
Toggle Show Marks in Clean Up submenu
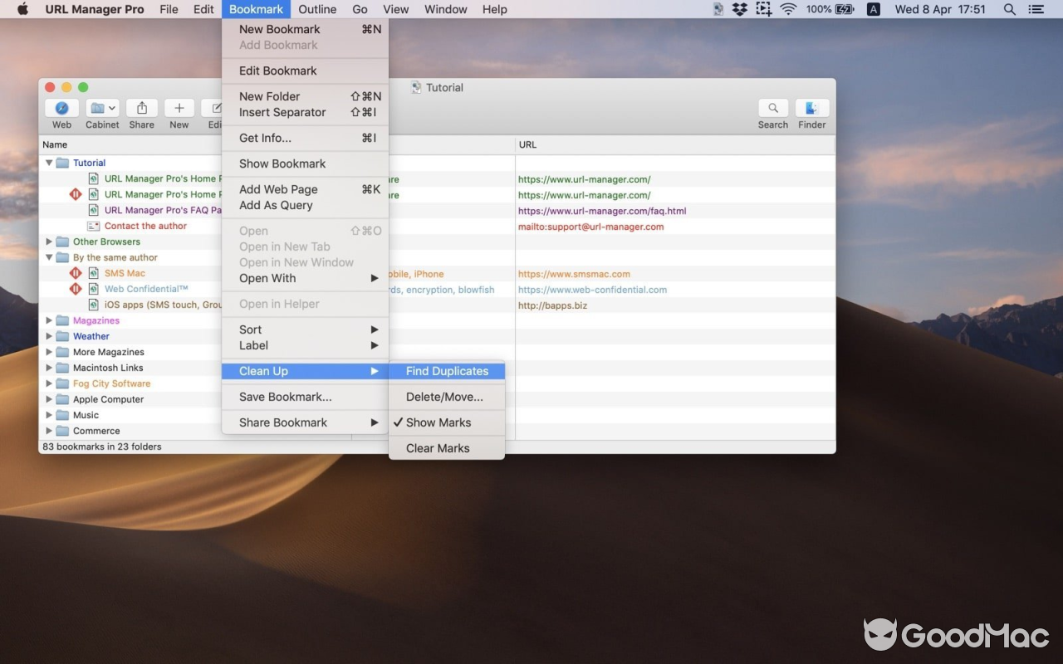pos(438,422)
